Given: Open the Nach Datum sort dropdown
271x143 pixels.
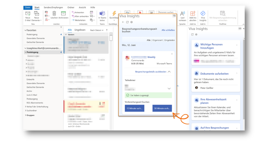Looking at the screenshot, I should pyautogui.click(x=97, y=30).
